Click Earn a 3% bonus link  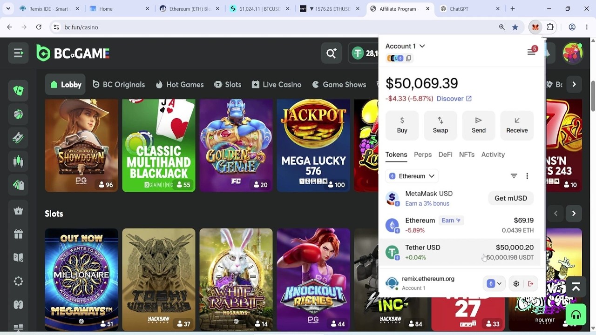427,204
